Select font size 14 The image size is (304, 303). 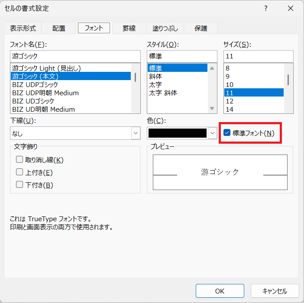230,109
